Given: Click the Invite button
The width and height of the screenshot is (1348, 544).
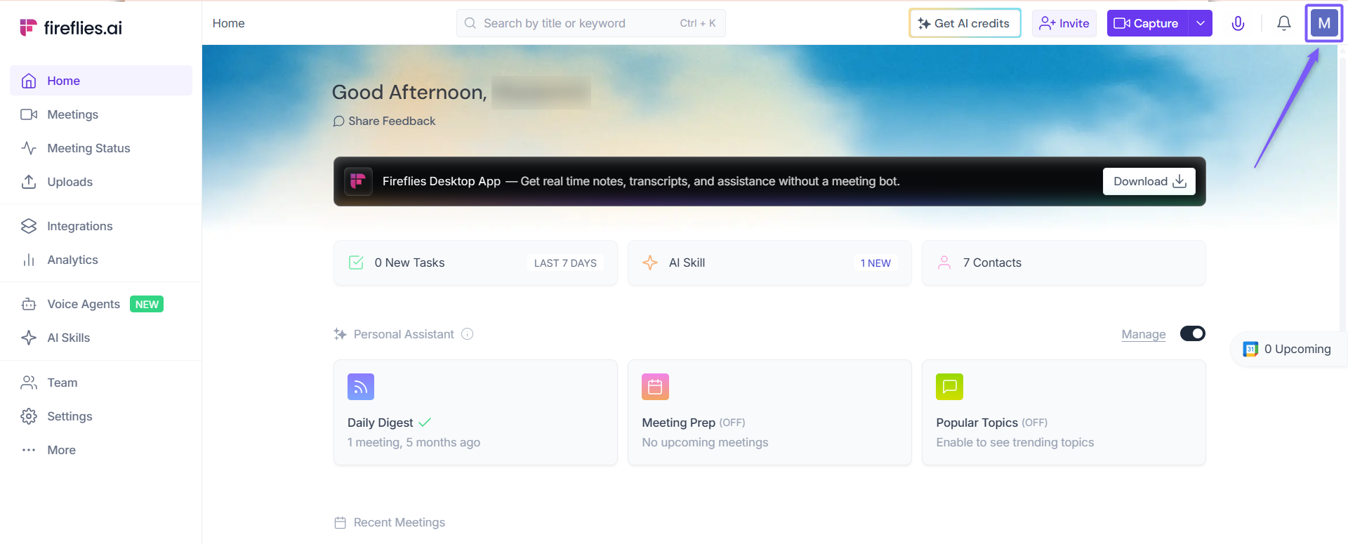Looking at the screenshot, I should click(1064, 23).
